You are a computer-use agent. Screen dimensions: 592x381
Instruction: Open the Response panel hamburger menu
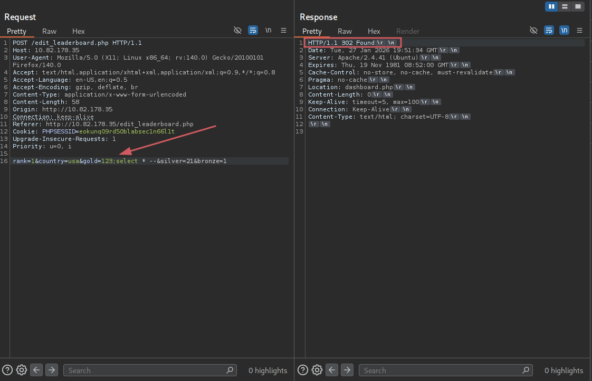[579, 31]
